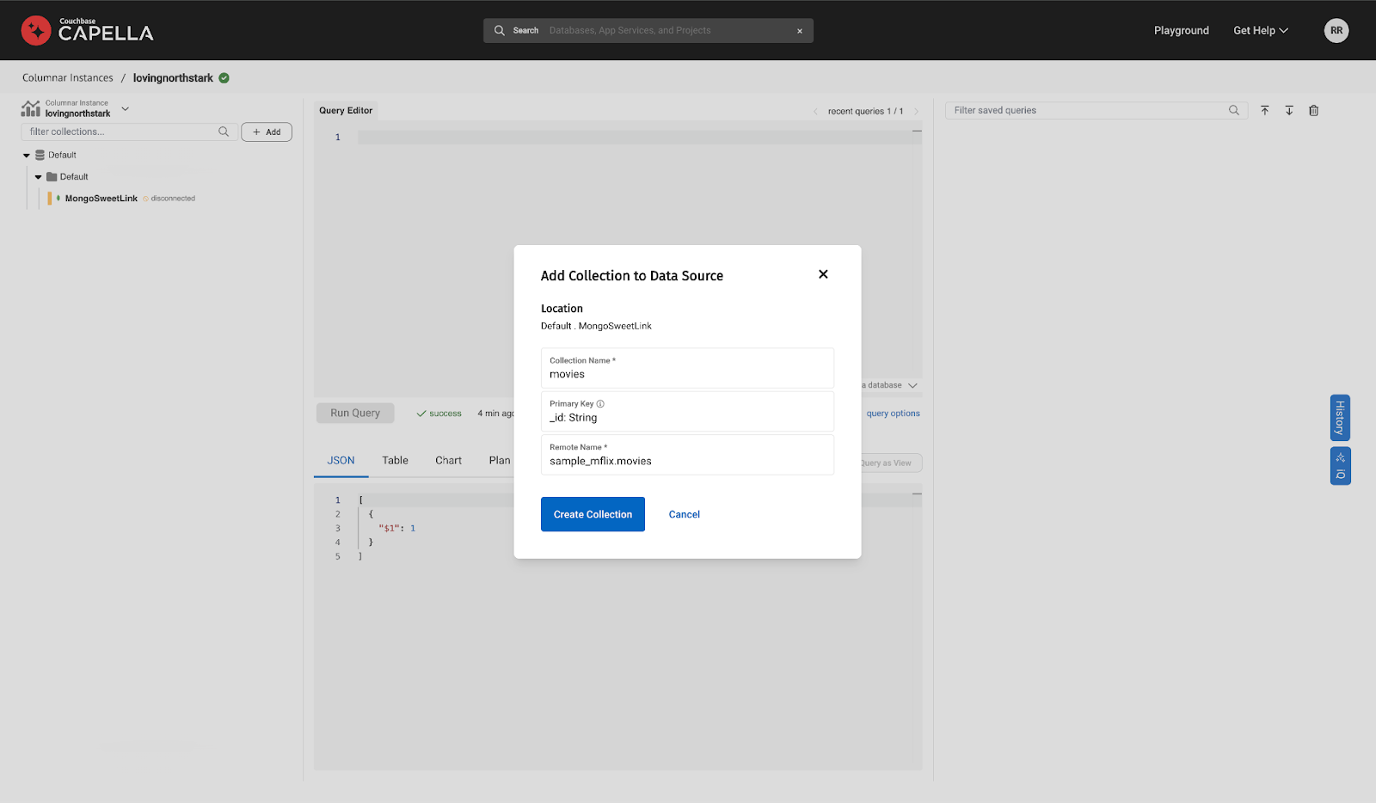This screenshot has height=803, width=1376.
Task: Click the import saved queries arrow icon
Action: pyautogui.click(x=1264, y=110)
